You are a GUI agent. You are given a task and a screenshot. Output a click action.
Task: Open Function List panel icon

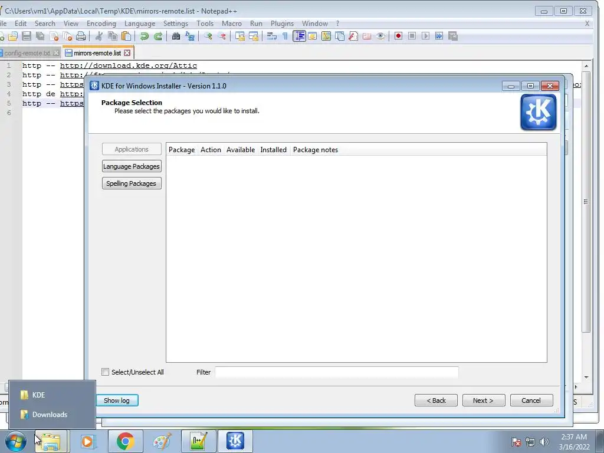(353, 36)
